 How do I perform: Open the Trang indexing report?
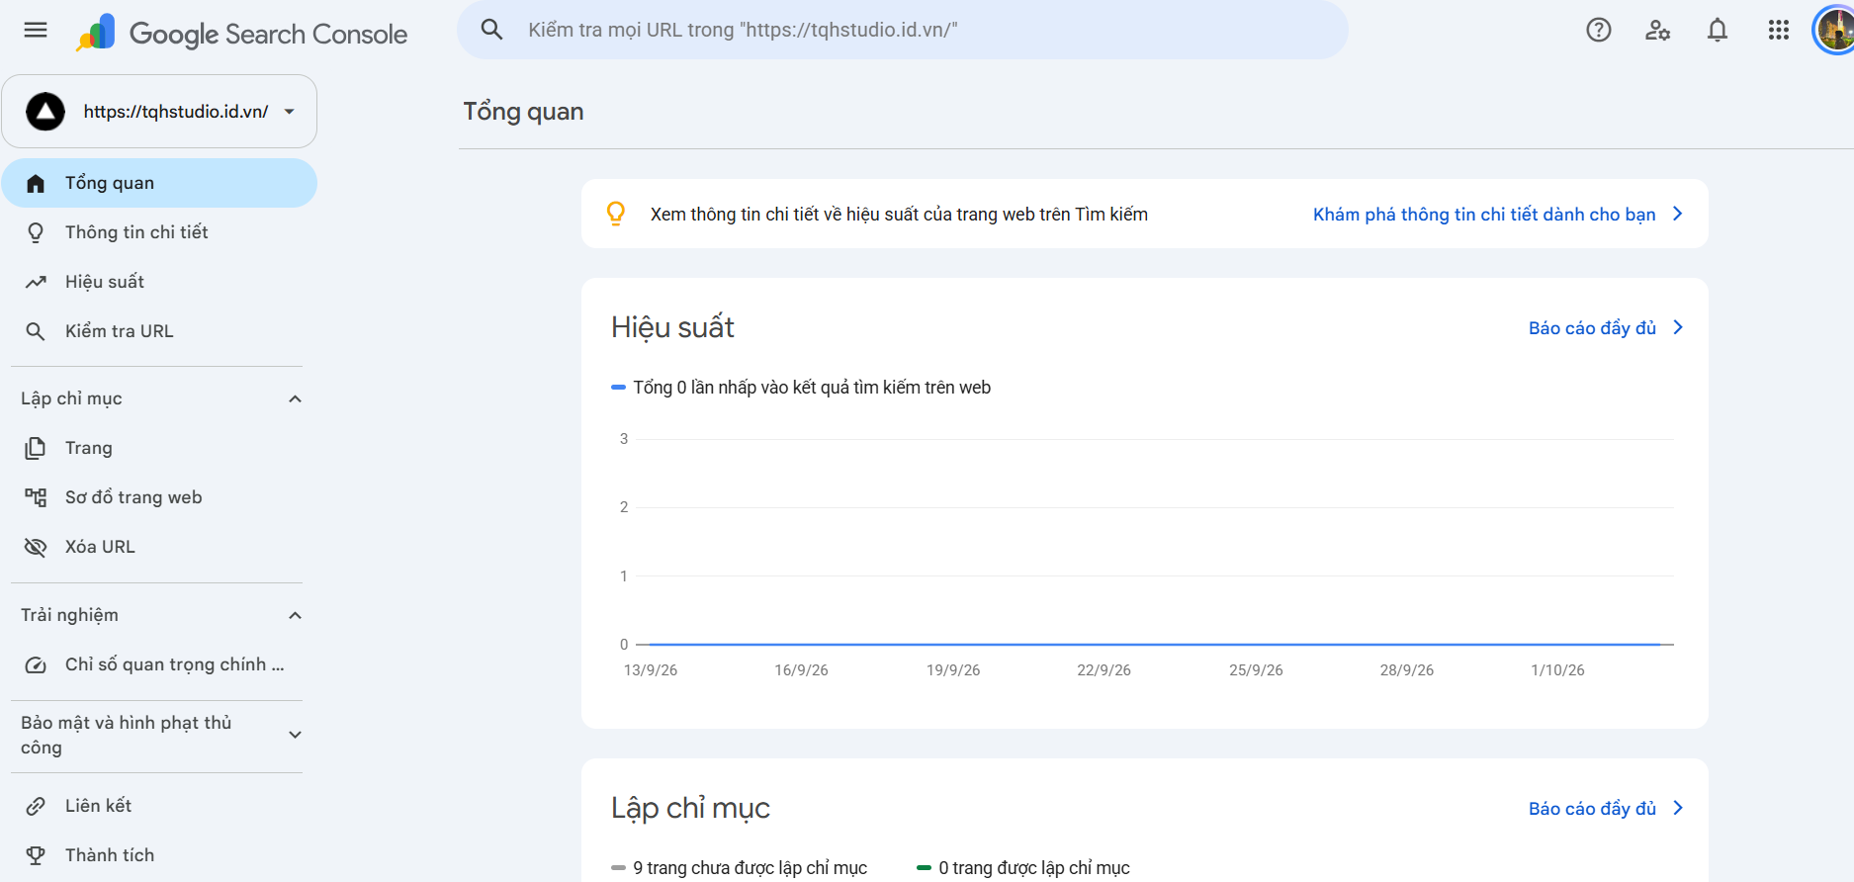[x=159, y=448]
